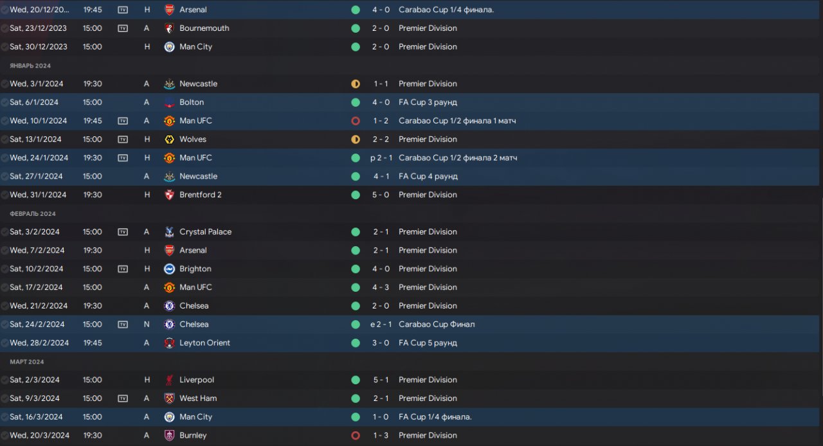
Task: Click the TV broadcast icon for West Ham match
Action: 123,398
